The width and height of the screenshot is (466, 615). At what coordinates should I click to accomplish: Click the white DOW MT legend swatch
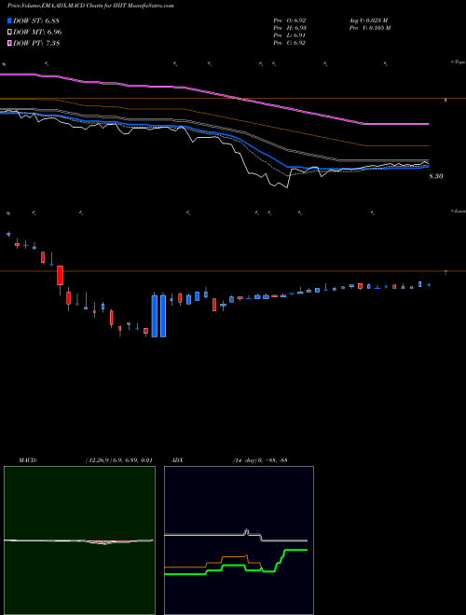10,33
